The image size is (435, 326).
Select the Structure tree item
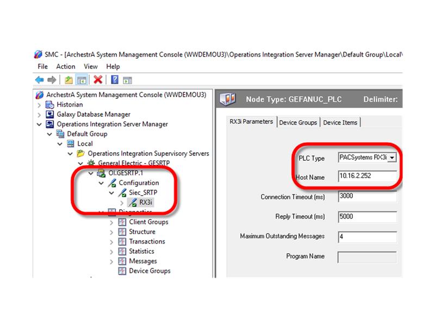[142, 231]
